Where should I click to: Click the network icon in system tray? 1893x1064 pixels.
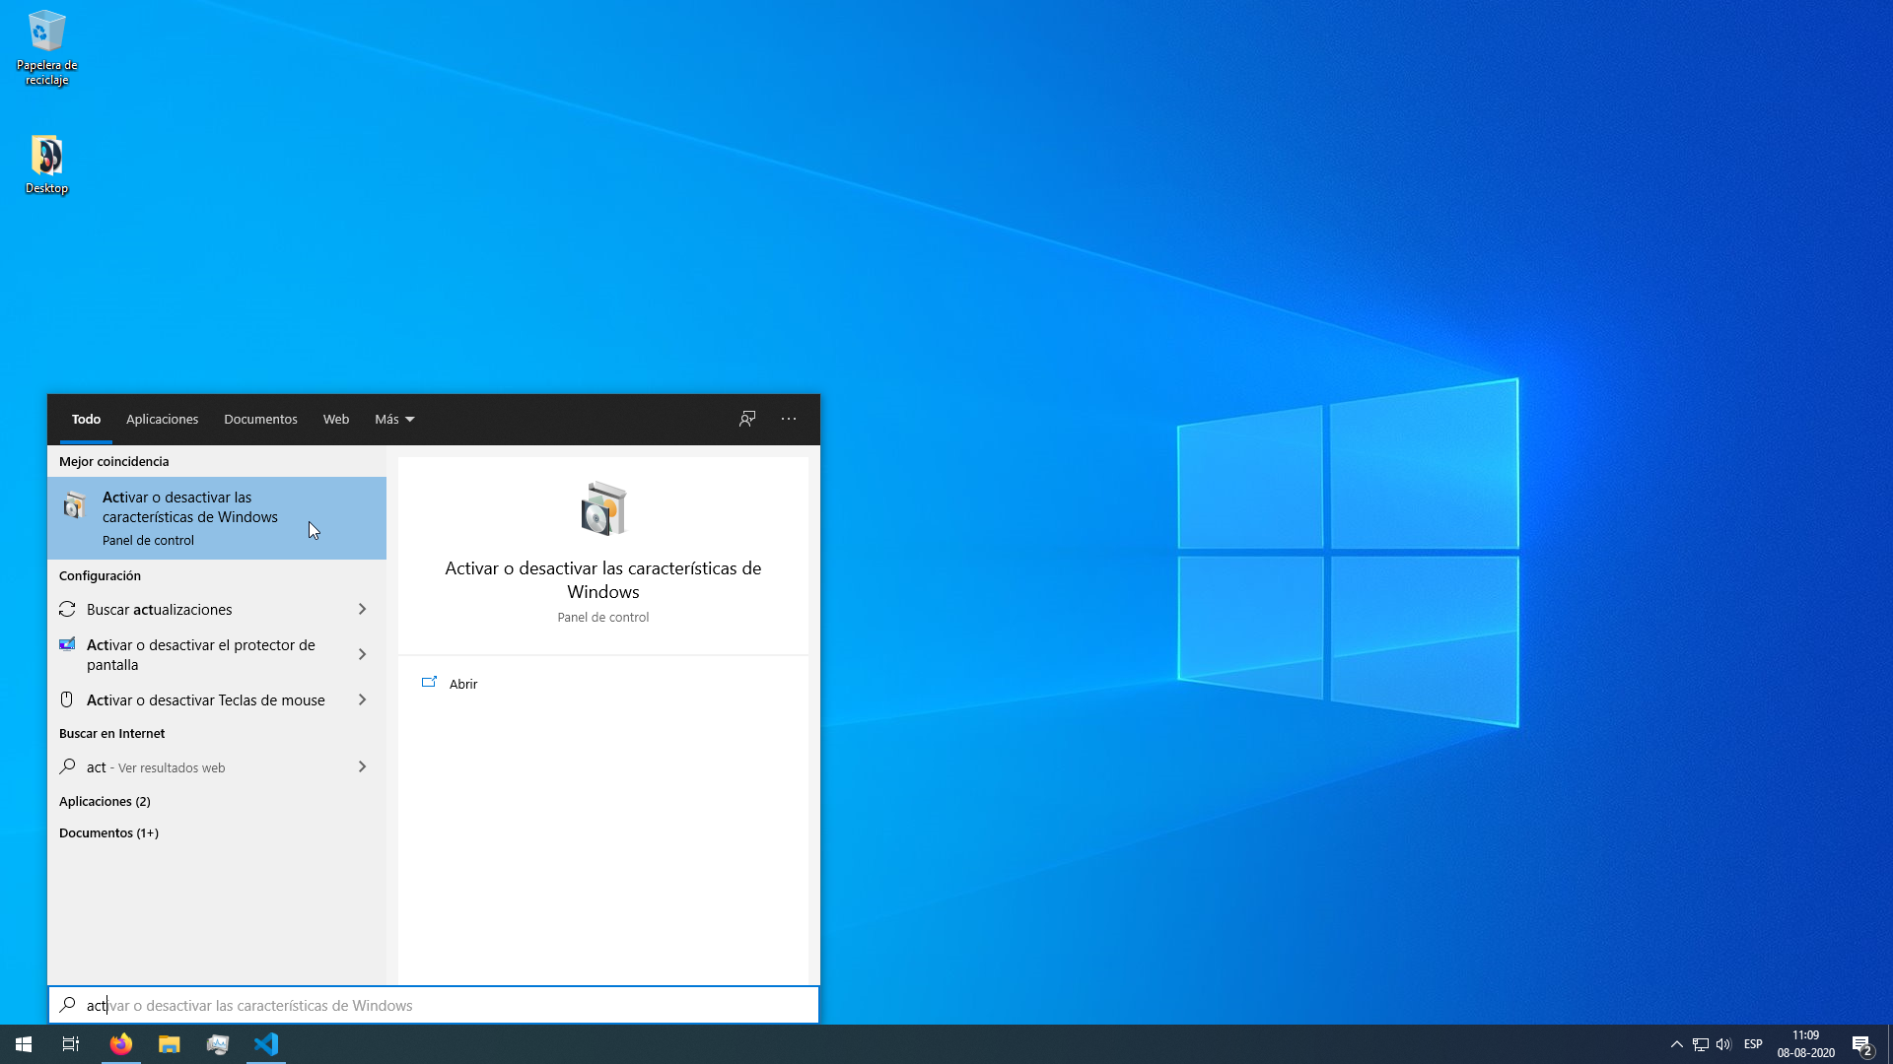tap(1701, 1044)
